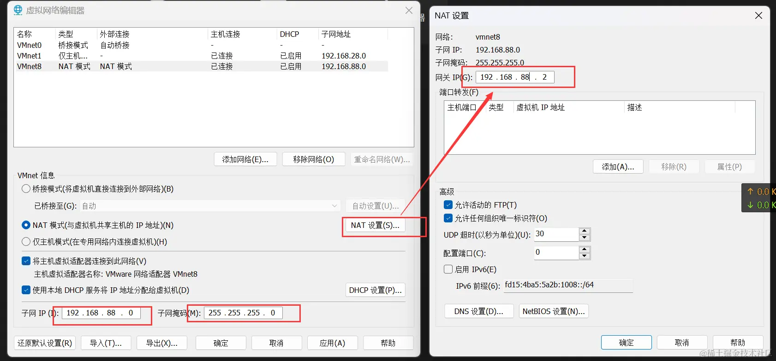Screen dimensions: 776x361
Task: Click the 外部连接 column header
Action: [152, 34]
